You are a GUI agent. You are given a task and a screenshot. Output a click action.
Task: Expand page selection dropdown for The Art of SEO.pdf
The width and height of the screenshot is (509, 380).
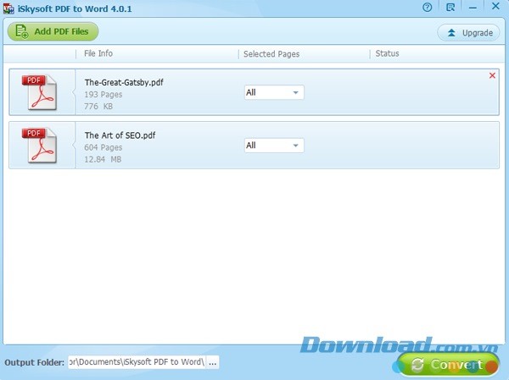click(x=274, y=145)
